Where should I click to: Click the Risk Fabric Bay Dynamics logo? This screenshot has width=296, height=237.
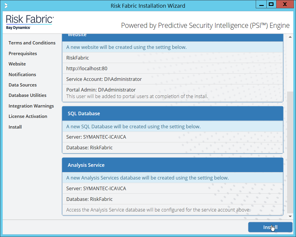[30, 23]
